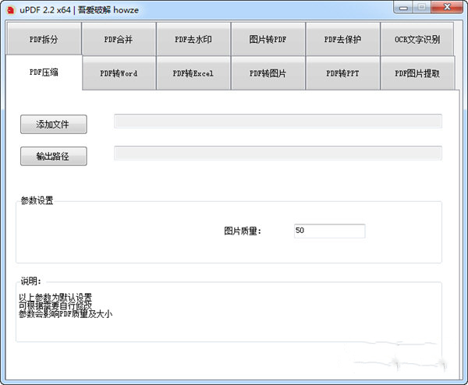Viewport: 468px width, 385px height.
Task: Select the PDF压缩 tab
Action: (44, 72)
